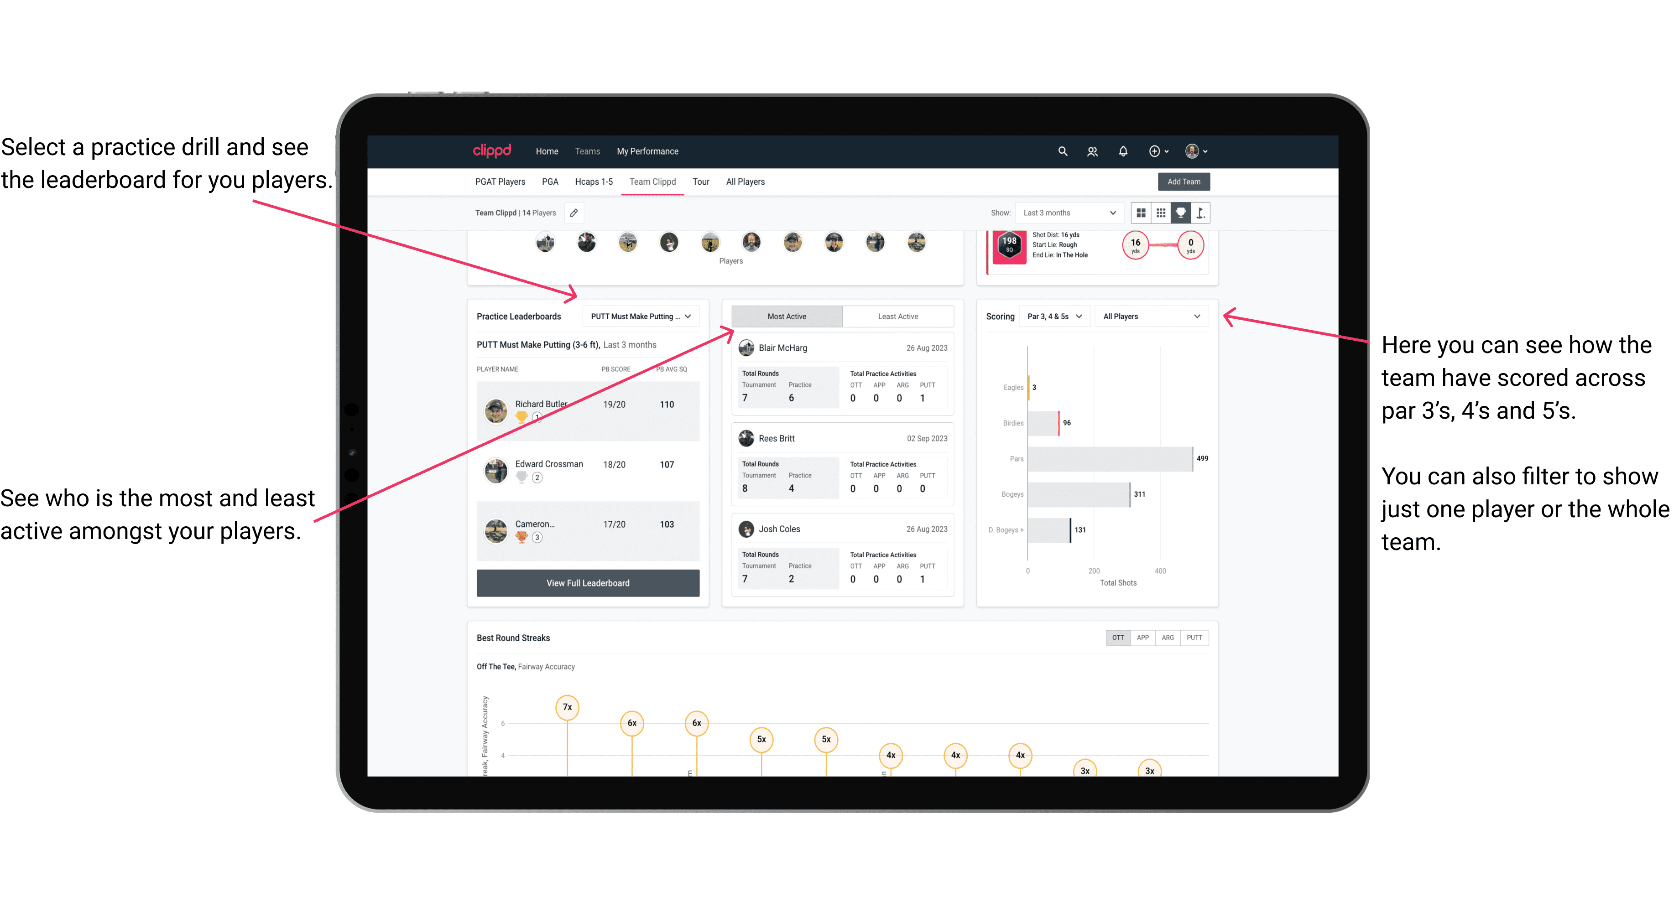1679x903 pixels.
Task: Click View Full Leaderboard button
Action: coord(587,584)
